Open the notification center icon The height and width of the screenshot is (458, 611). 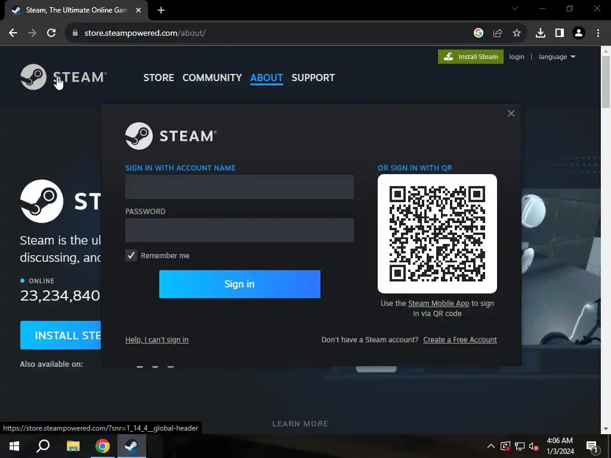pyautogui.click(x=592, y=446)
